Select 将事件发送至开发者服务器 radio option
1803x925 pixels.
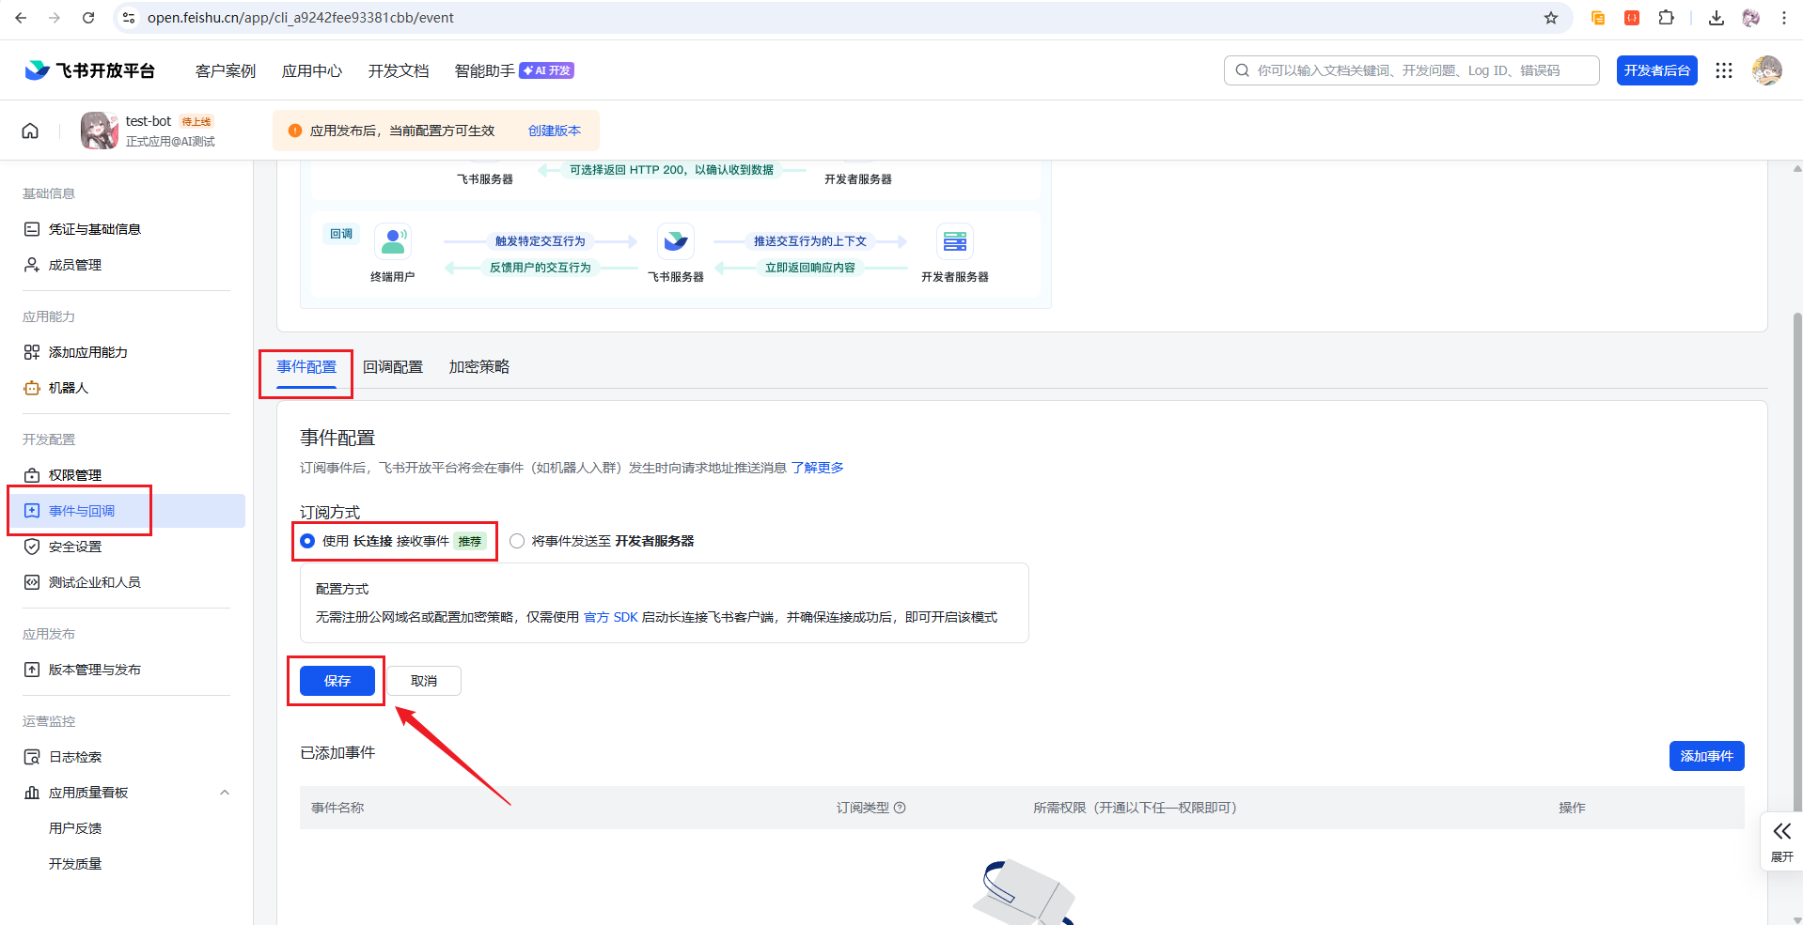(517, 541)
